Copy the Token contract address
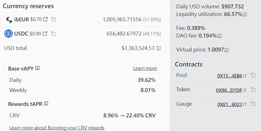This screenshot has height=131, width=261. pos(253,89)
